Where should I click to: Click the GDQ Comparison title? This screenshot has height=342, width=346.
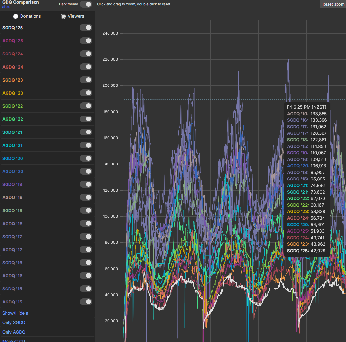[21, 2]
